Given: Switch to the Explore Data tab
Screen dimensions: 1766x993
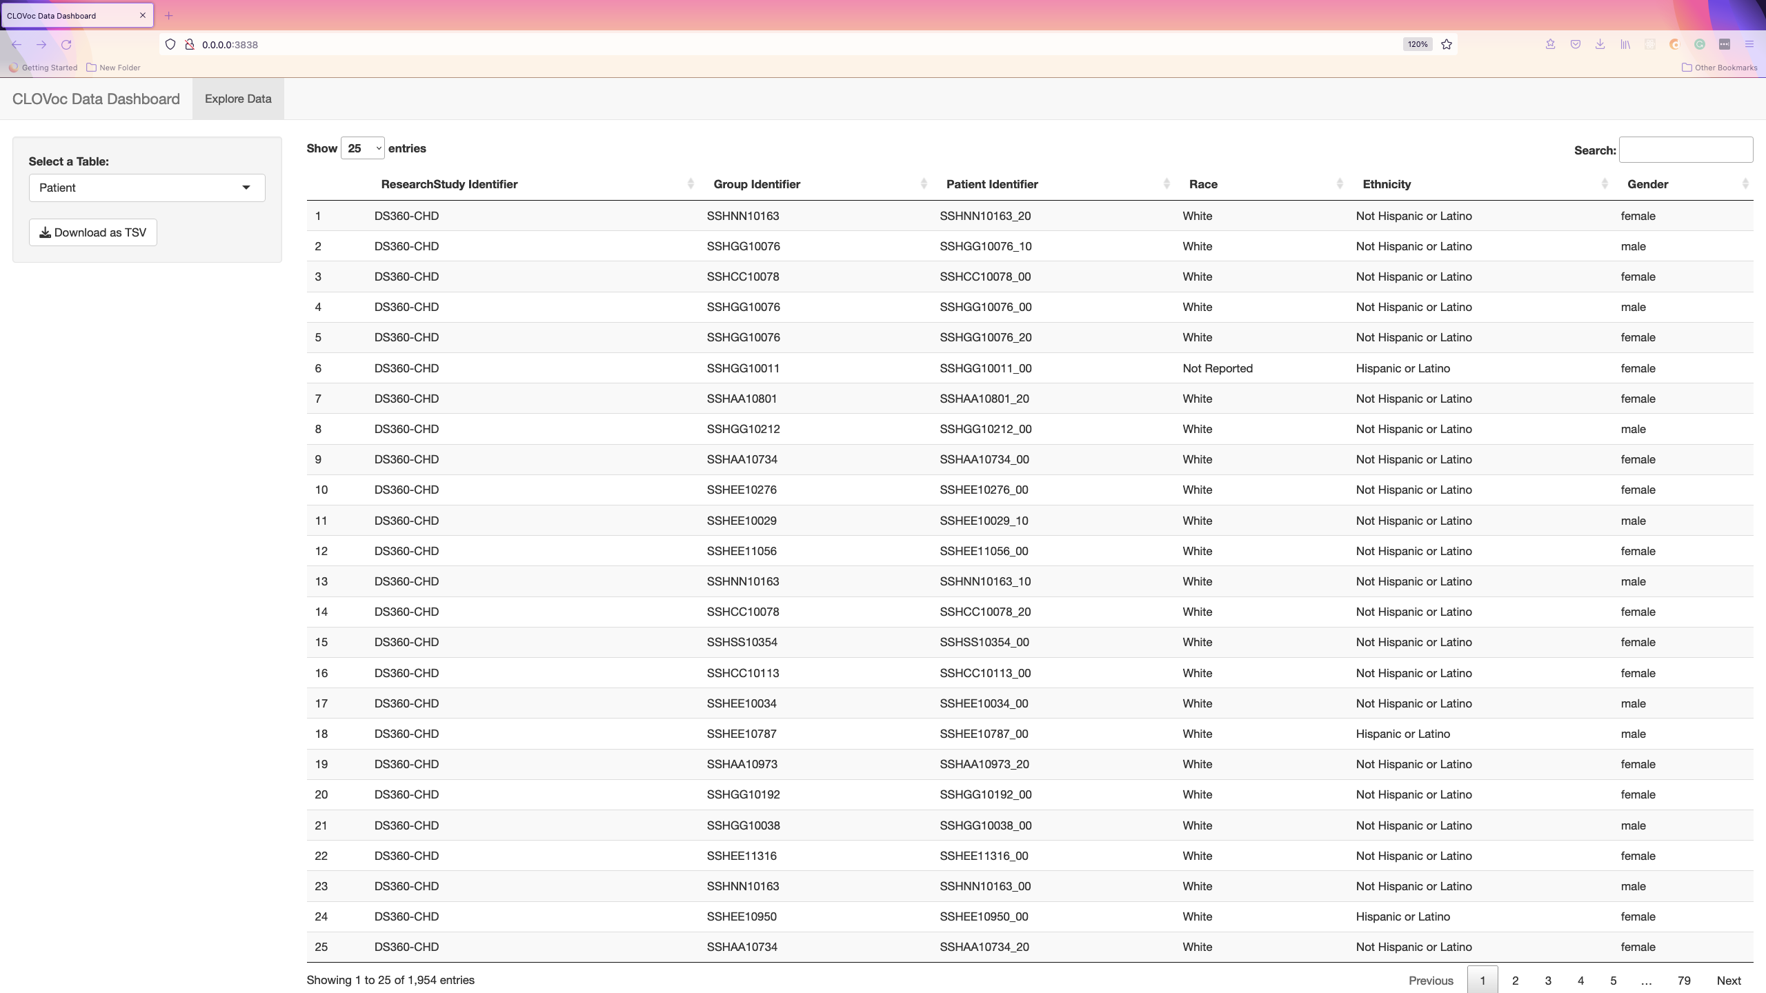Looking at the screenshot, I should (238, 99).
